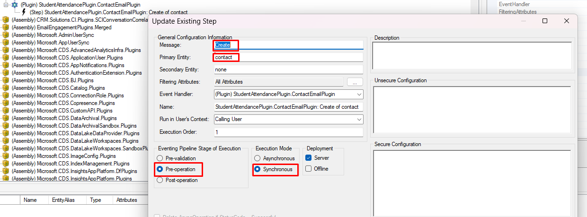Select the Pre-validation stage radio button
The width and height of the screenshot is (587, 217).
[x=160, y=158]
